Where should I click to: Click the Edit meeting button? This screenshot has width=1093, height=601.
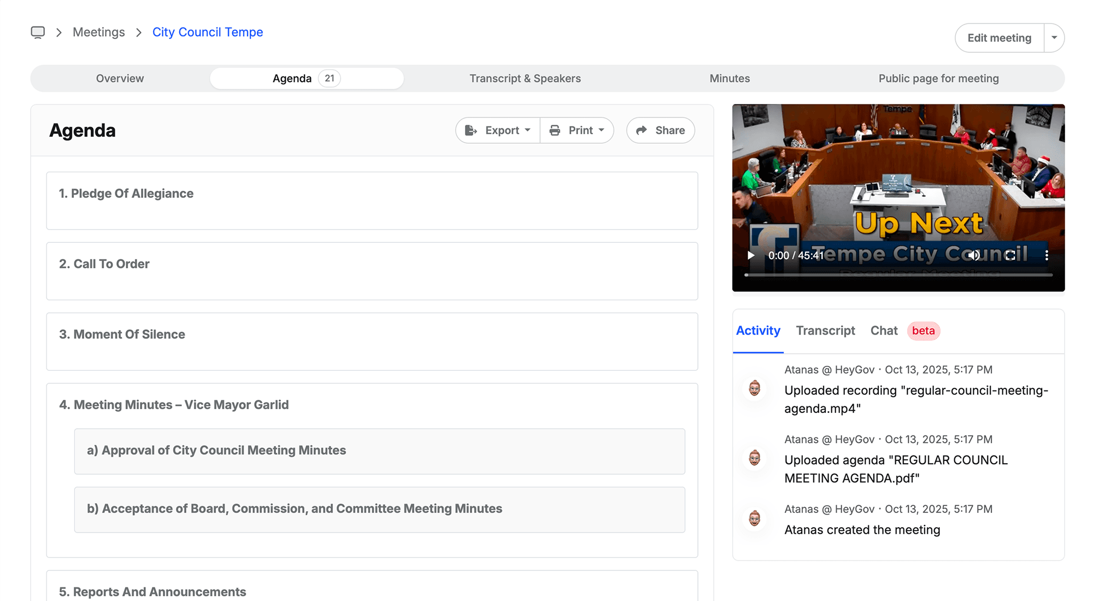pyautogui.click(x=999, y=38)
